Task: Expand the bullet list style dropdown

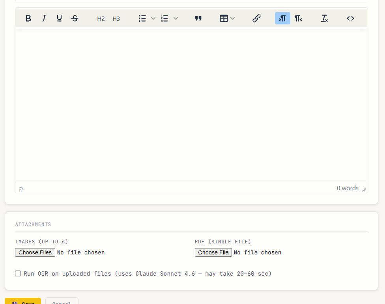Action: pyautogui.click(x=153, y=19)
